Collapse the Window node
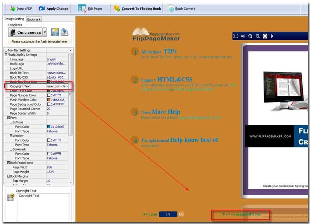 coord(11,136)
